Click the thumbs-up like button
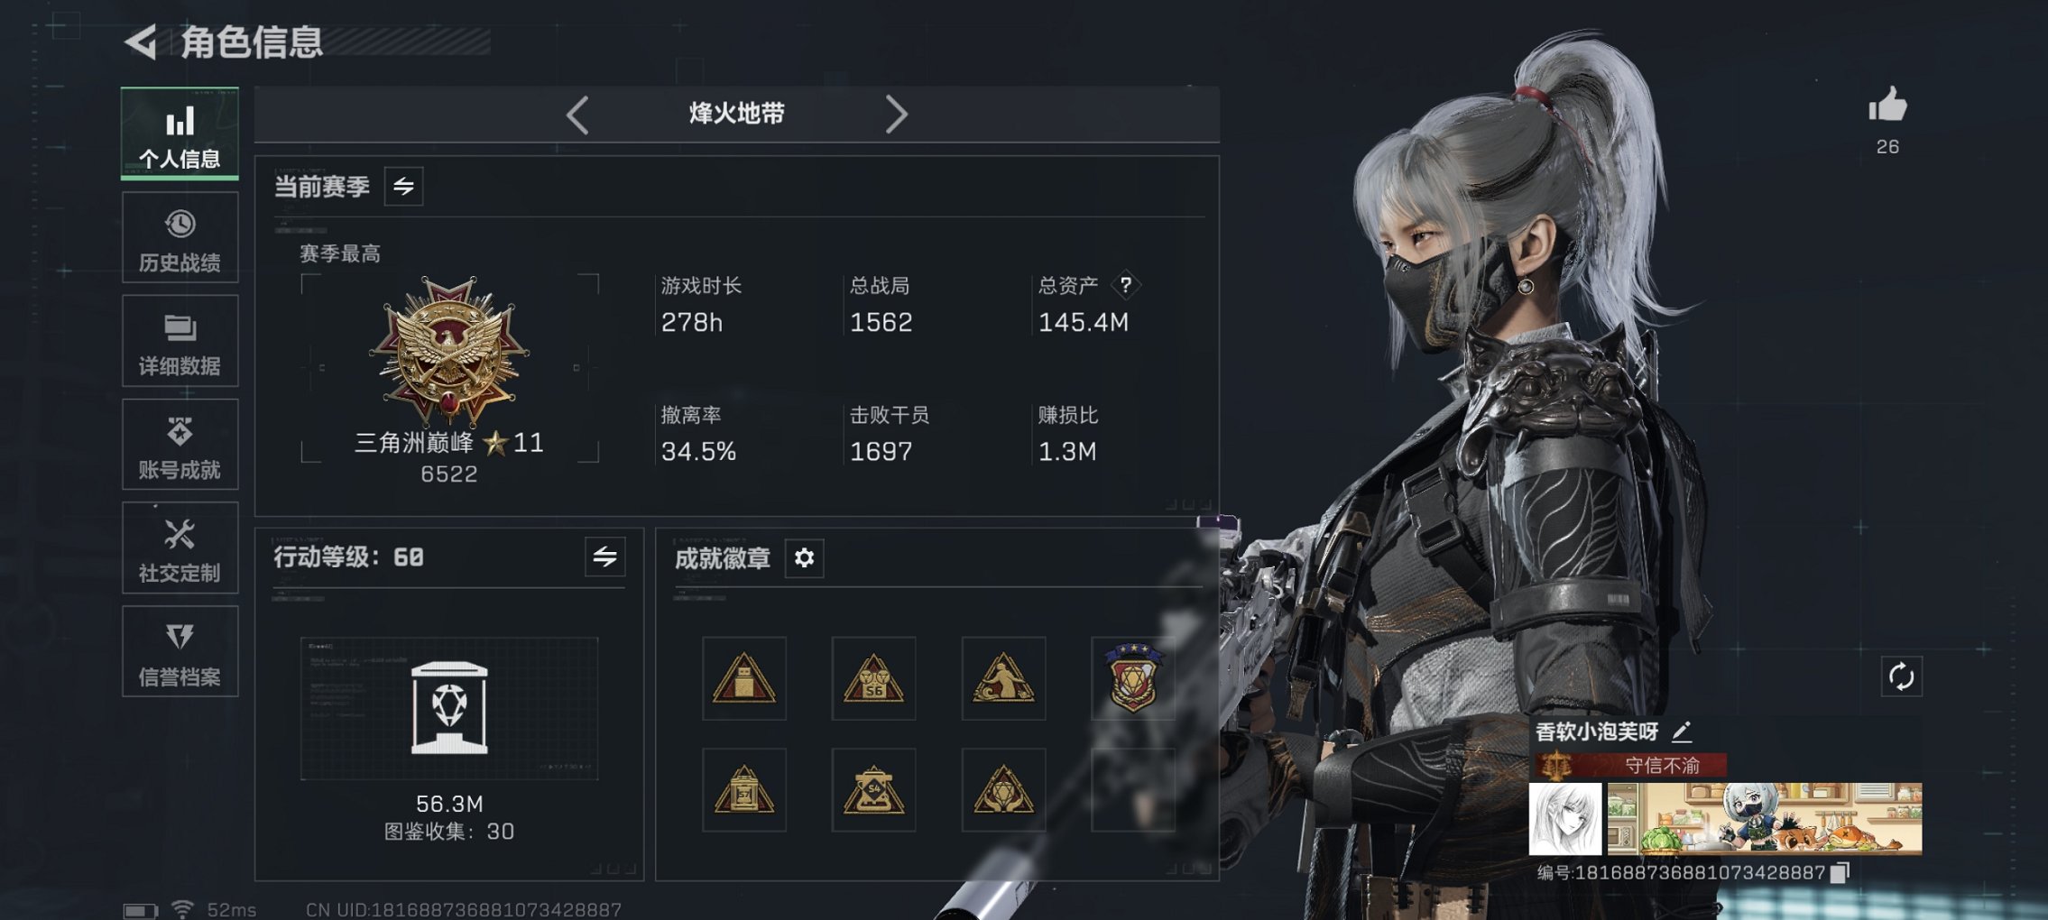The height and width of the screenshot is (920, 2048). pos(1887,106)
